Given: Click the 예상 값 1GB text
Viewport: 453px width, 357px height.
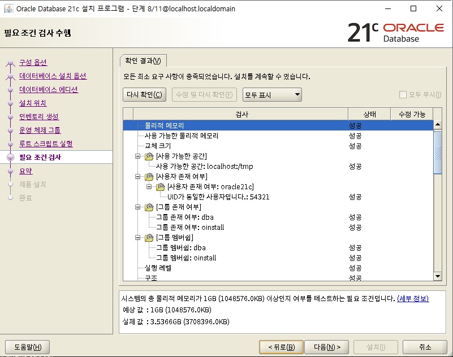Looking at the screenshot, I should [167, 310].
